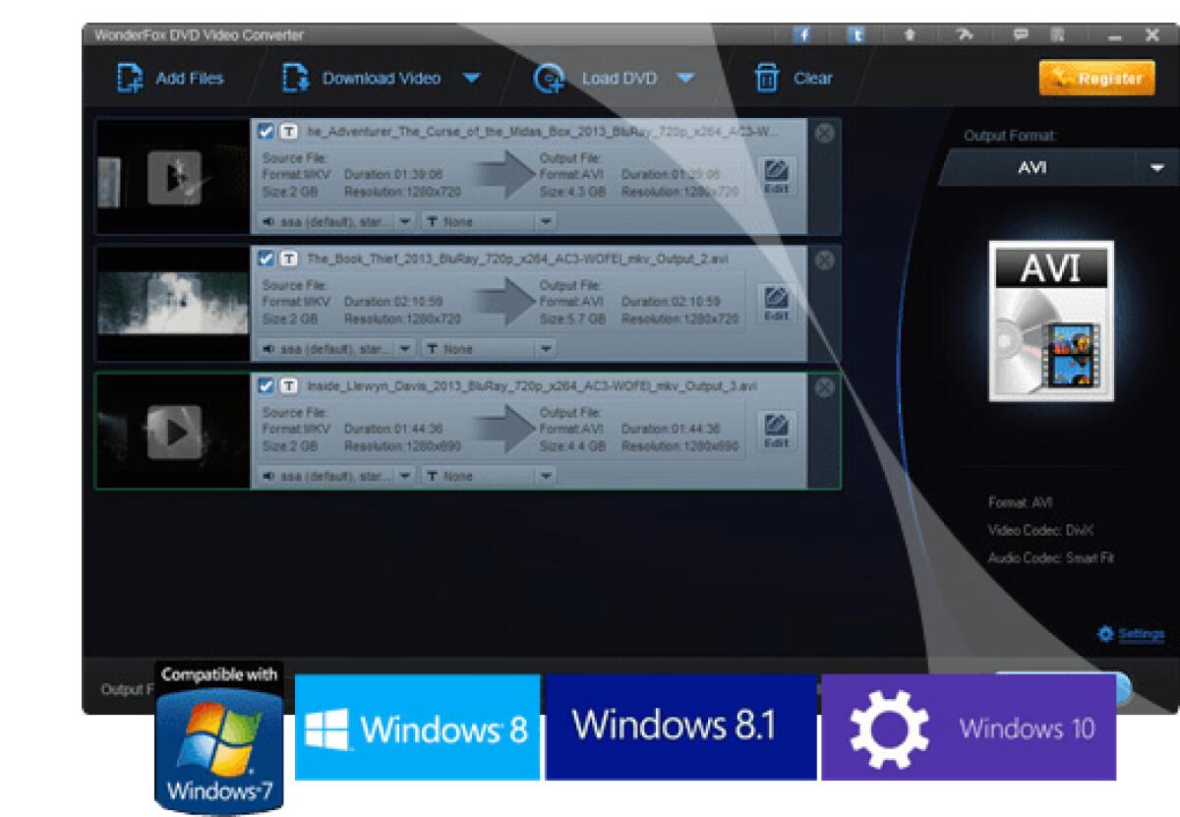This screenshot has height=817, width=1180.
Task: Expand the audio track dropdown for Book Thief
Action: pos(406,348)
